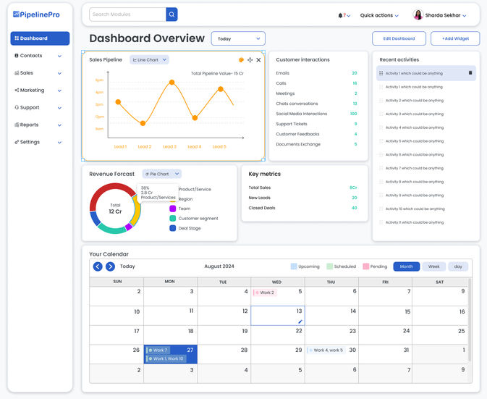Expand the Sales menu chevron
487x399 pixels.
coord(59,73)
